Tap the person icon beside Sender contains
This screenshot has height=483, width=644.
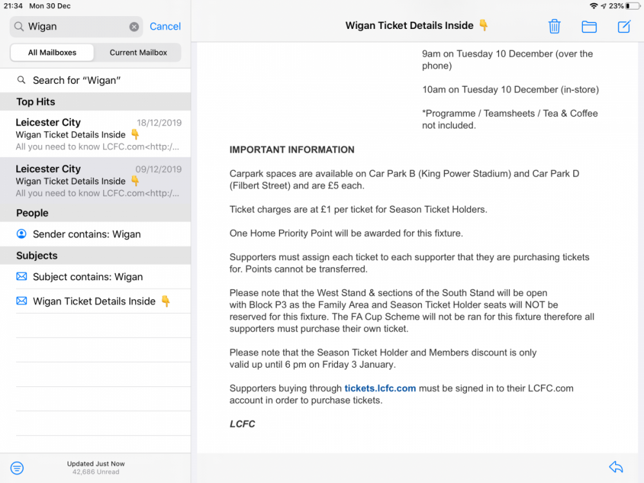21,234
